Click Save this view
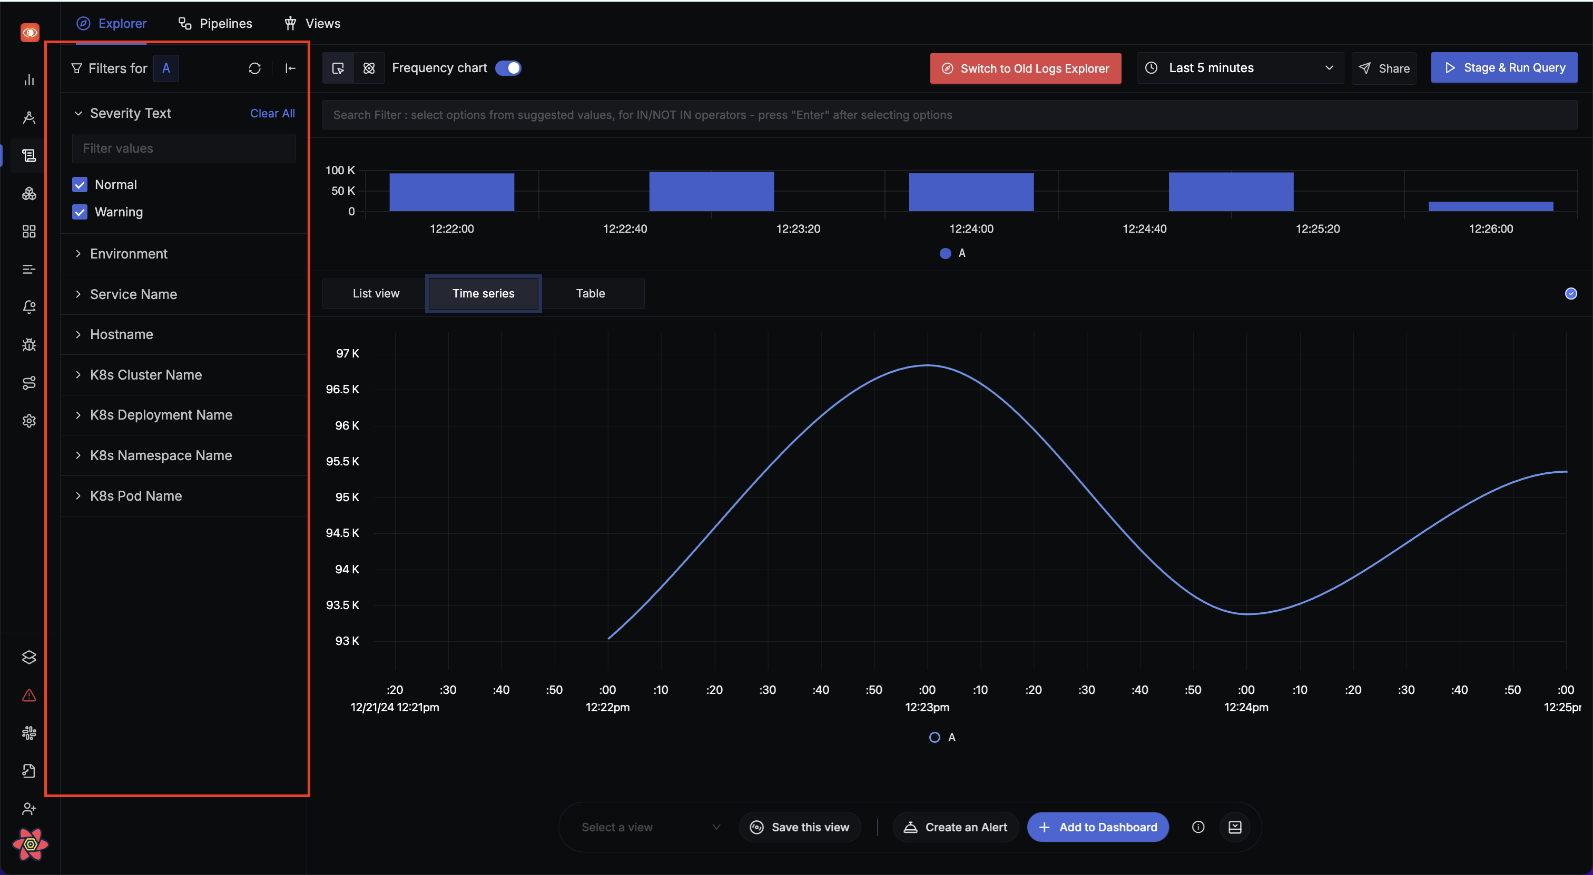 800,827
